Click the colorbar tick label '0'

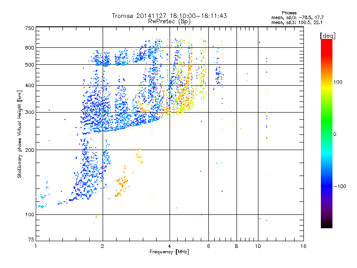point(335,134)
